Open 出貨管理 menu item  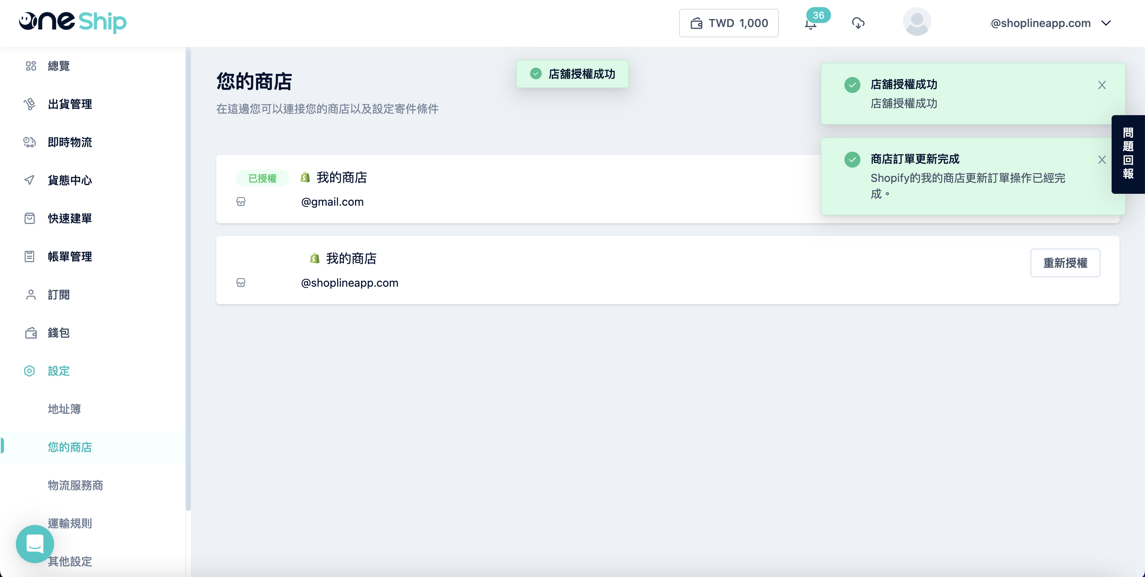coord(70,104)
